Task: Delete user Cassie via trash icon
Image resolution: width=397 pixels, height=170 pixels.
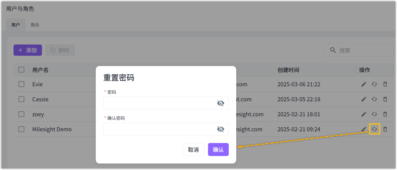Action: pos(385,99)
